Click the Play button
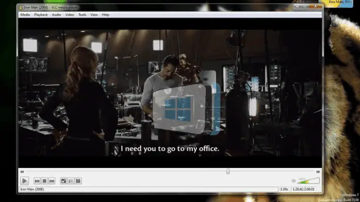 [24, 181]
